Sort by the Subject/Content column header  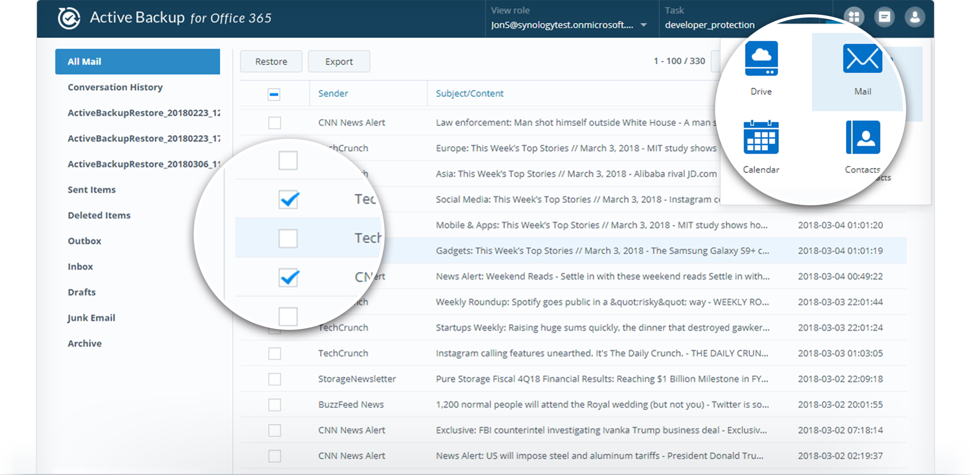point(470,93)
